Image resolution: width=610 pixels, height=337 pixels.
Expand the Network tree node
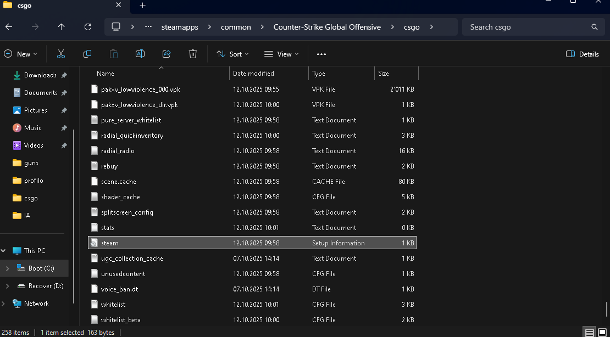[3, 304]
